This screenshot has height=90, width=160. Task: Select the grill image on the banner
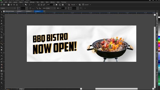coord(110,49)
